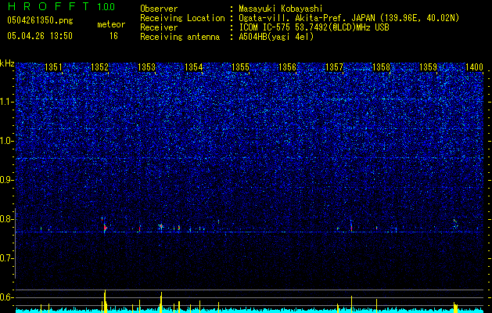
Task: Click the 1356 time marker
Action: (x=287, y=67)
